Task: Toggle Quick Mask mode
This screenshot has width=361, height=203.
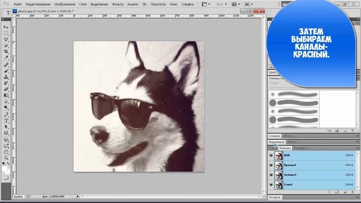Action: click(x=6, y=178)
